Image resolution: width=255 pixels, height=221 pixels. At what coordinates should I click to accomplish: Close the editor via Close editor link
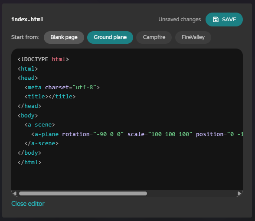coord(28,204)
